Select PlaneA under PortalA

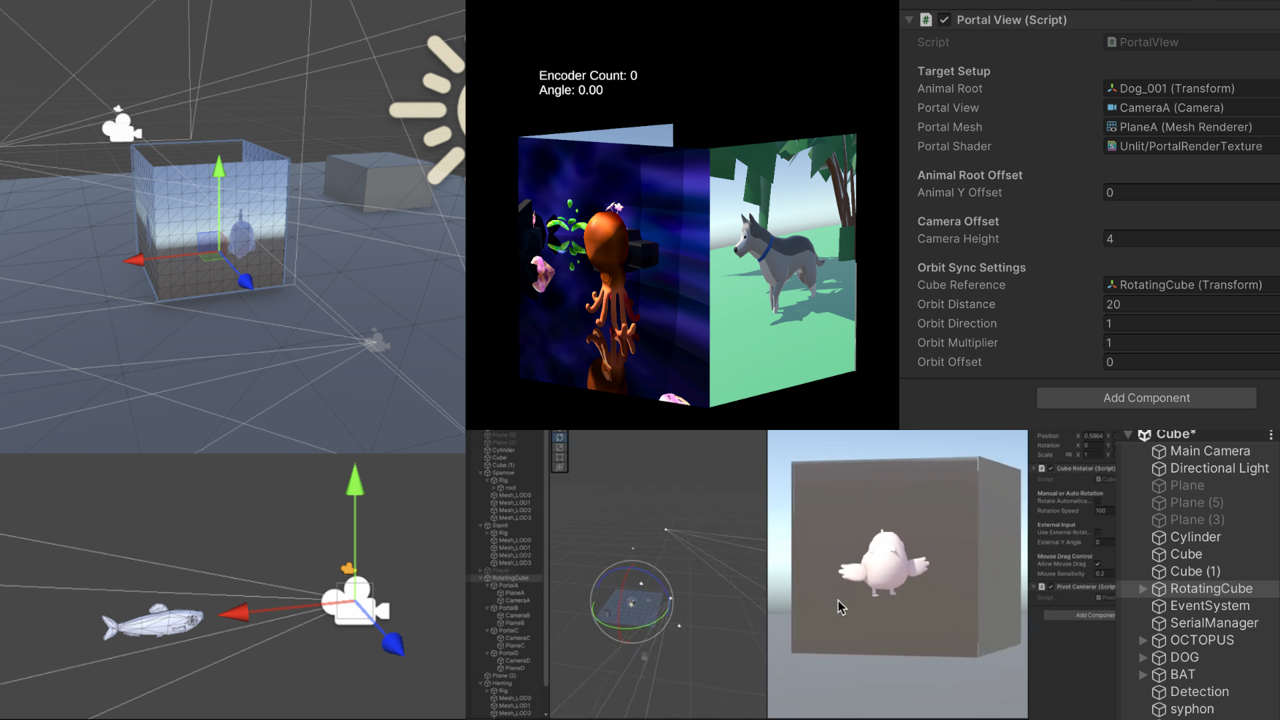click(515, 593)
